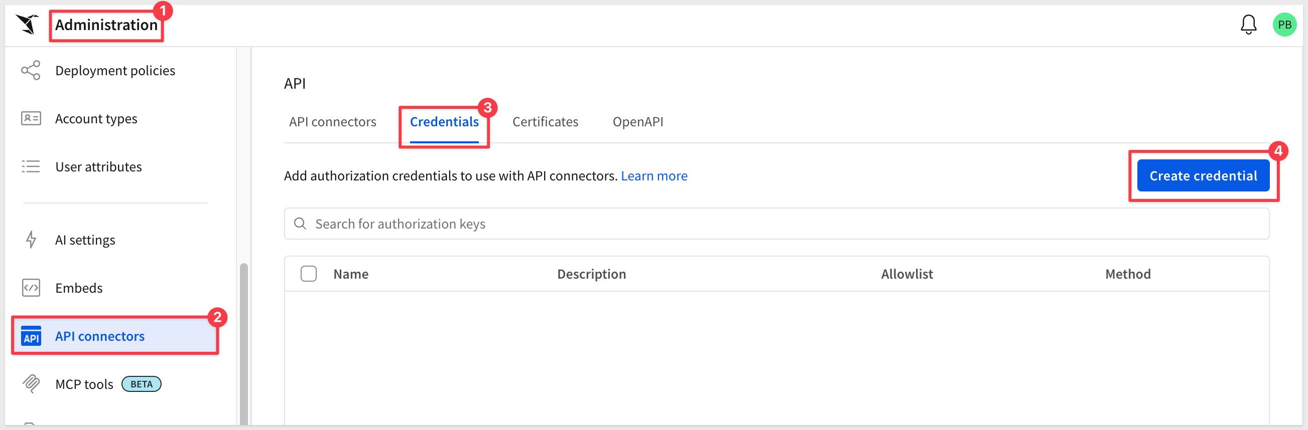
Task: Click the AI settings lightning icon
Action: pyautogui.click(x=31, y=240)
